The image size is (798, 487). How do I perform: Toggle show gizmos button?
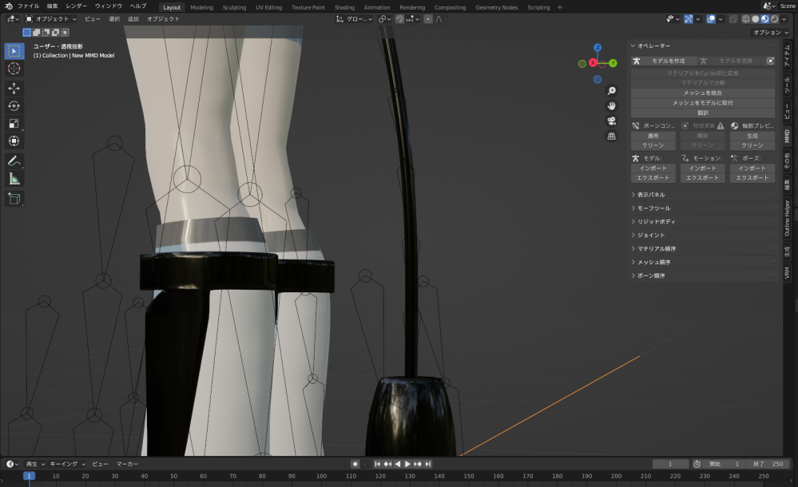tap(688, 19)
